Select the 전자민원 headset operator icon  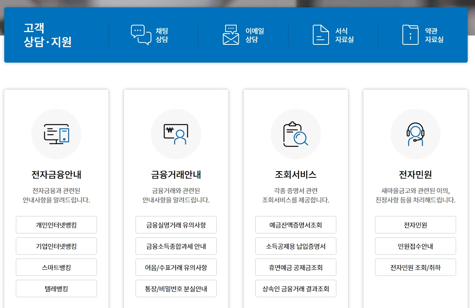click(415, 134)
